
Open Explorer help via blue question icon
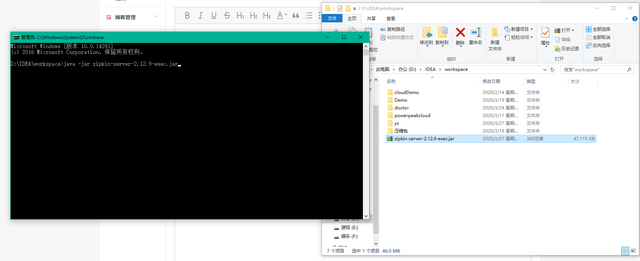pyautogui.click(x=635, y=19)
